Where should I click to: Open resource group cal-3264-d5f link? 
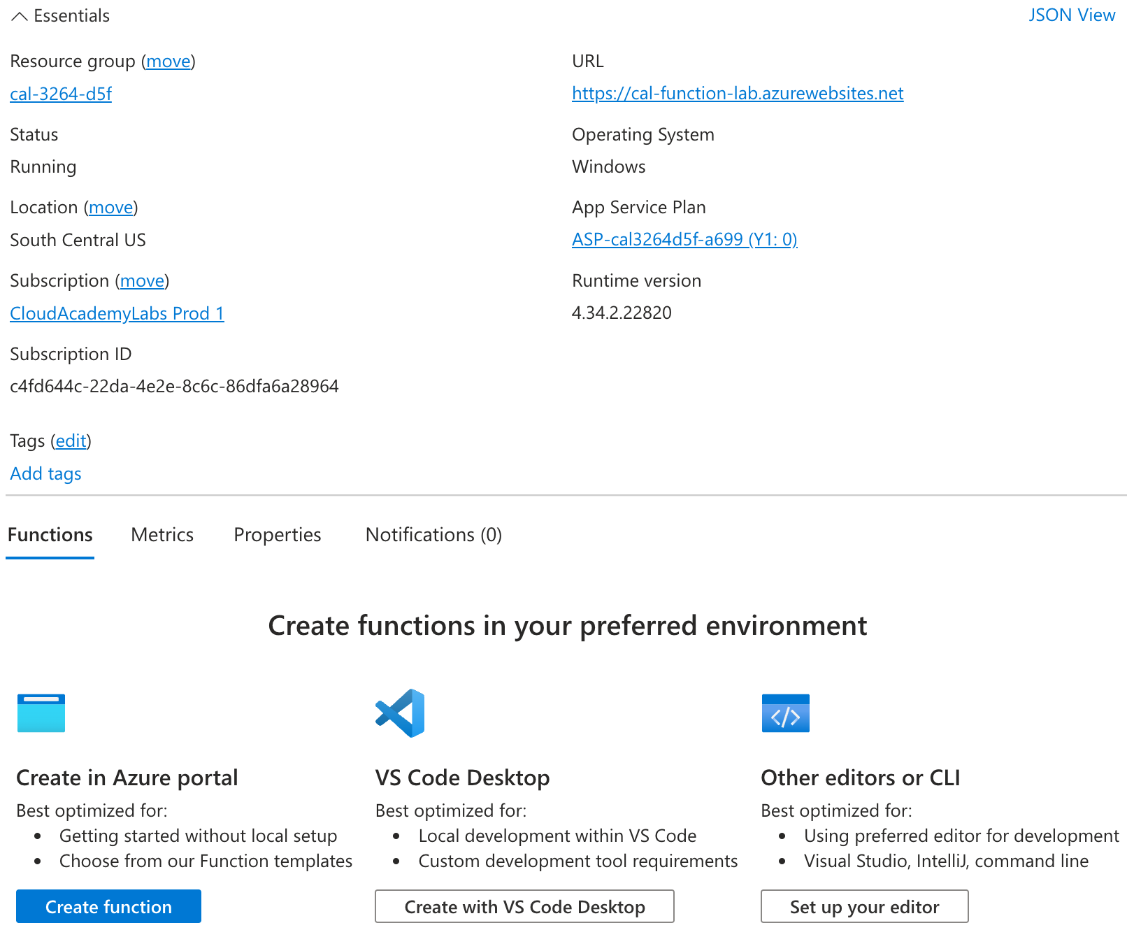(x=61, y=94)
